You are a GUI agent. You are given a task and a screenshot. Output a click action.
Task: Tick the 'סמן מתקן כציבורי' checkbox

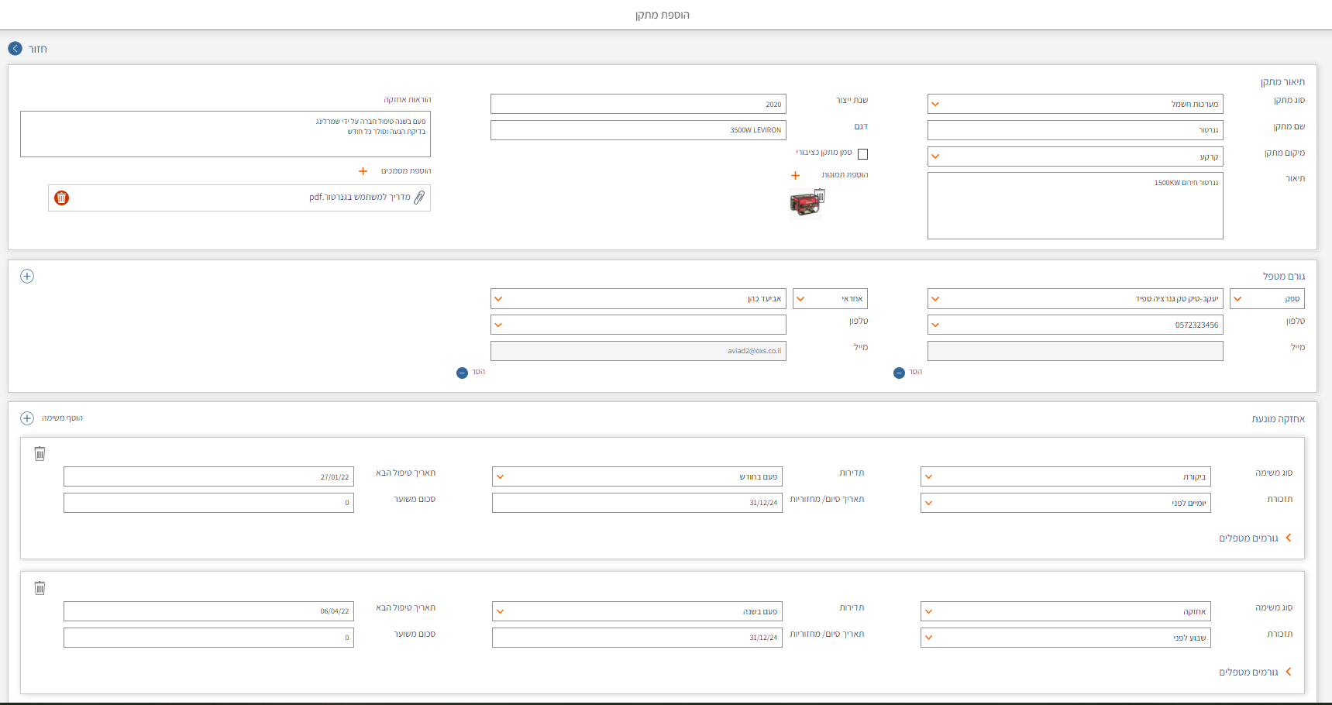(862, 154)
